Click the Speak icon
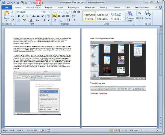 148,15
